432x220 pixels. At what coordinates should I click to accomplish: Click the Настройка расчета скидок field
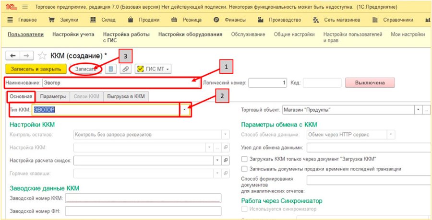tap(144, 160)
